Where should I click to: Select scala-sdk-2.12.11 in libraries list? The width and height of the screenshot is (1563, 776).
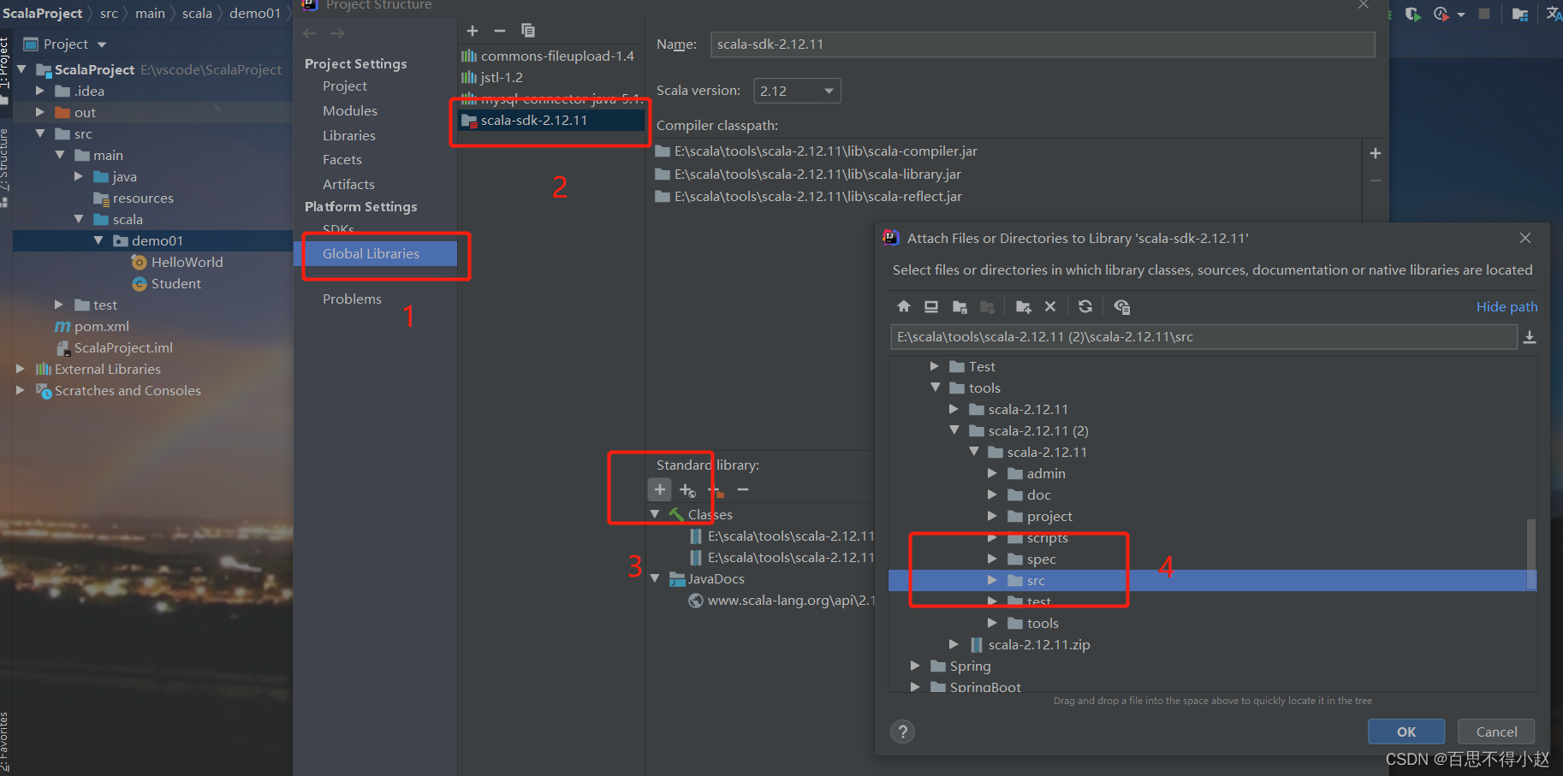pos(552,121)
